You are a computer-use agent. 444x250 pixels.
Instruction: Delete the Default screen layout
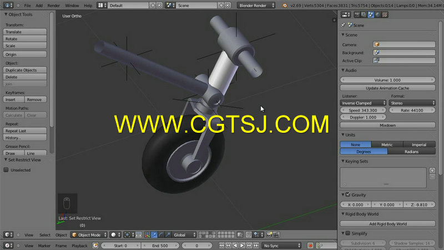pos(159,5)
